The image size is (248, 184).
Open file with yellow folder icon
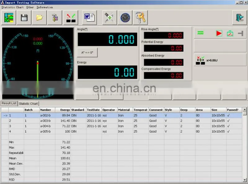(x=39, y=18)
